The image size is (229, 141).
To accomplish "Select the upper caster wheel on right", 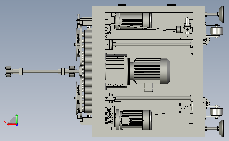I will point(216,31).
